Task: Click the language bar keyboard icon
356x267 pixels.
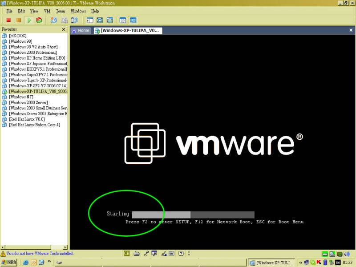Action: (x=137, y=254)
